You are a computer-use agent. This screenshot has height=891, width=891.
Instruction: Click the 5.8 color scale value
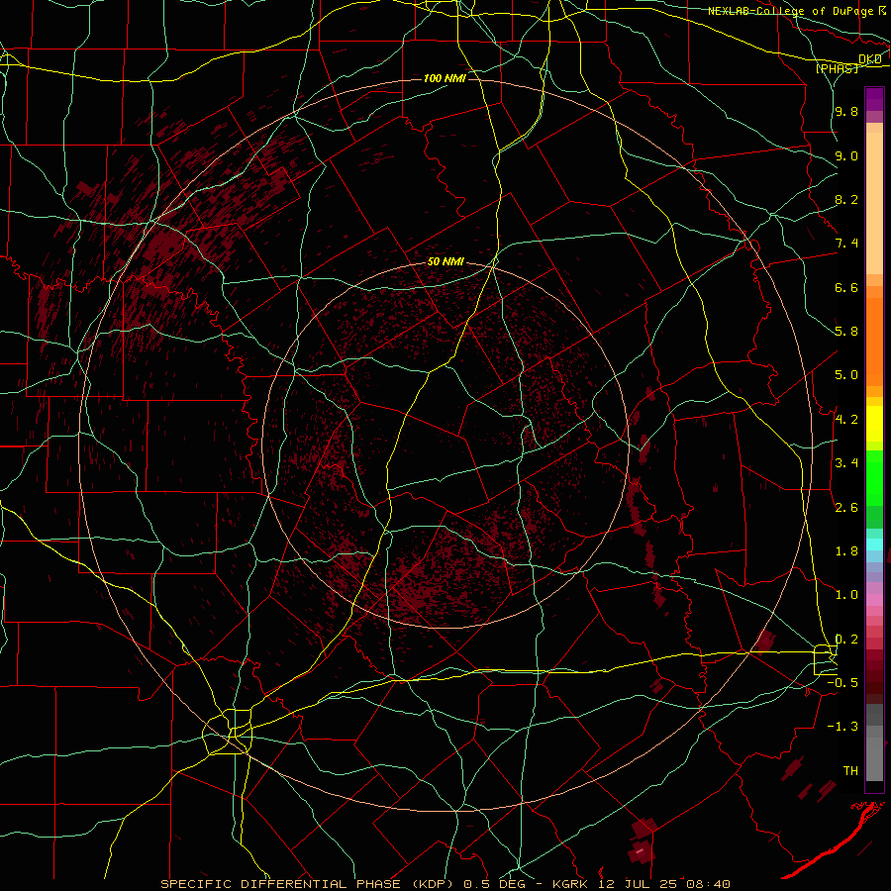tap(846, 332)
